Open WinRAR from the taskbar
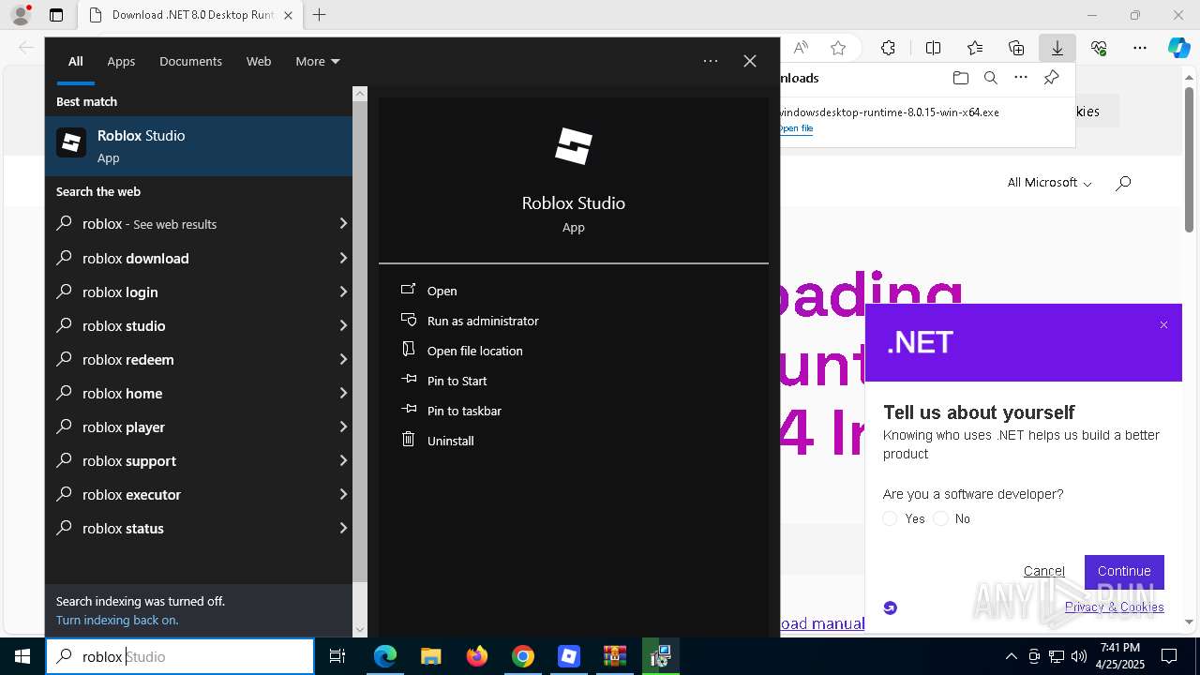 615,656
